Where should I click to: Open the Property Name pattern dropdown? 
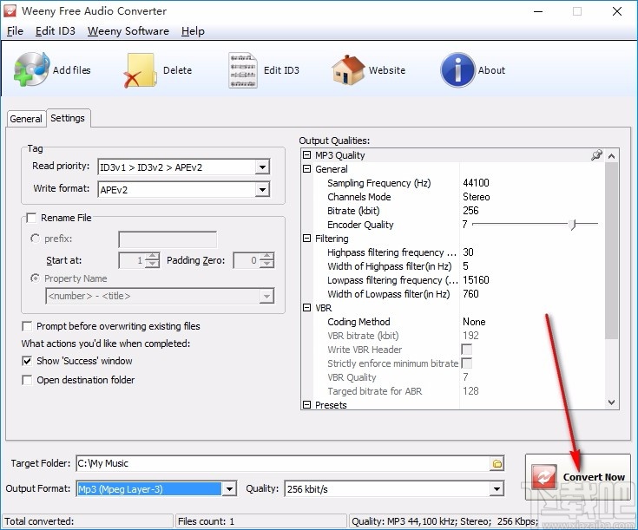pos(266,296)
